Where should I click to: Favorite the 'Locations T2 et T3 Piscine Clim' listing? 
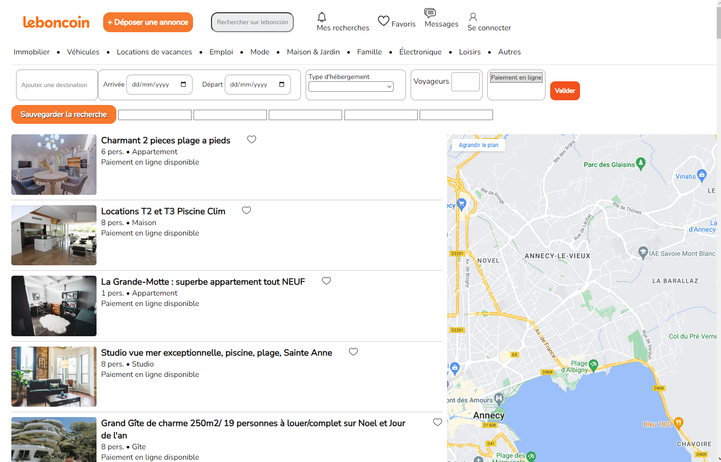pyautogui.click(x=246, y=210)
